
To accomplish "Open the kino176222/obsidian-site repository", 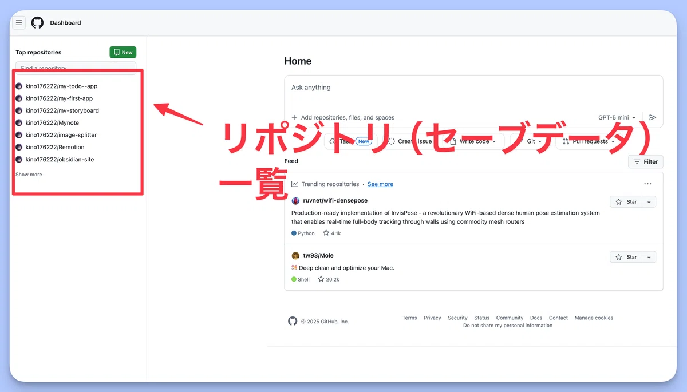I will tap(60, 160).
